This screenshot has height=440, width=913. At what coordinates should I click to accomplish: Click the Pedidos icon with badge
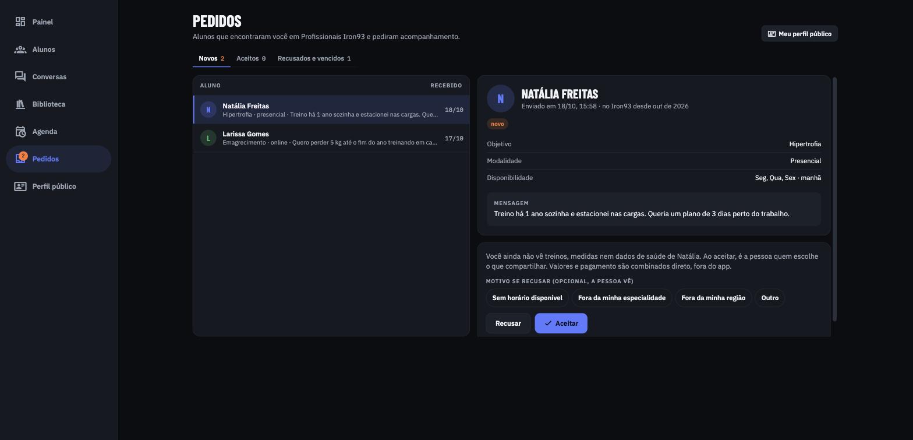coord(20,159)
